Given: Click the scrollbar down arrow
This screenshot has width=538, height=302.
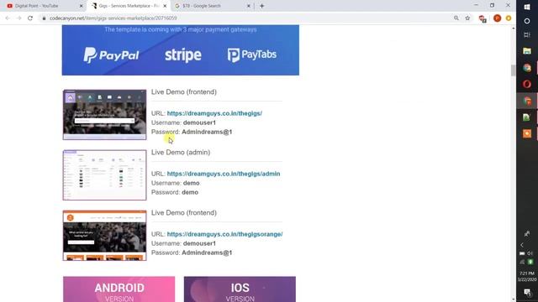Looking at the screenshot, I should pyautogui.click(x=514, y=299).
